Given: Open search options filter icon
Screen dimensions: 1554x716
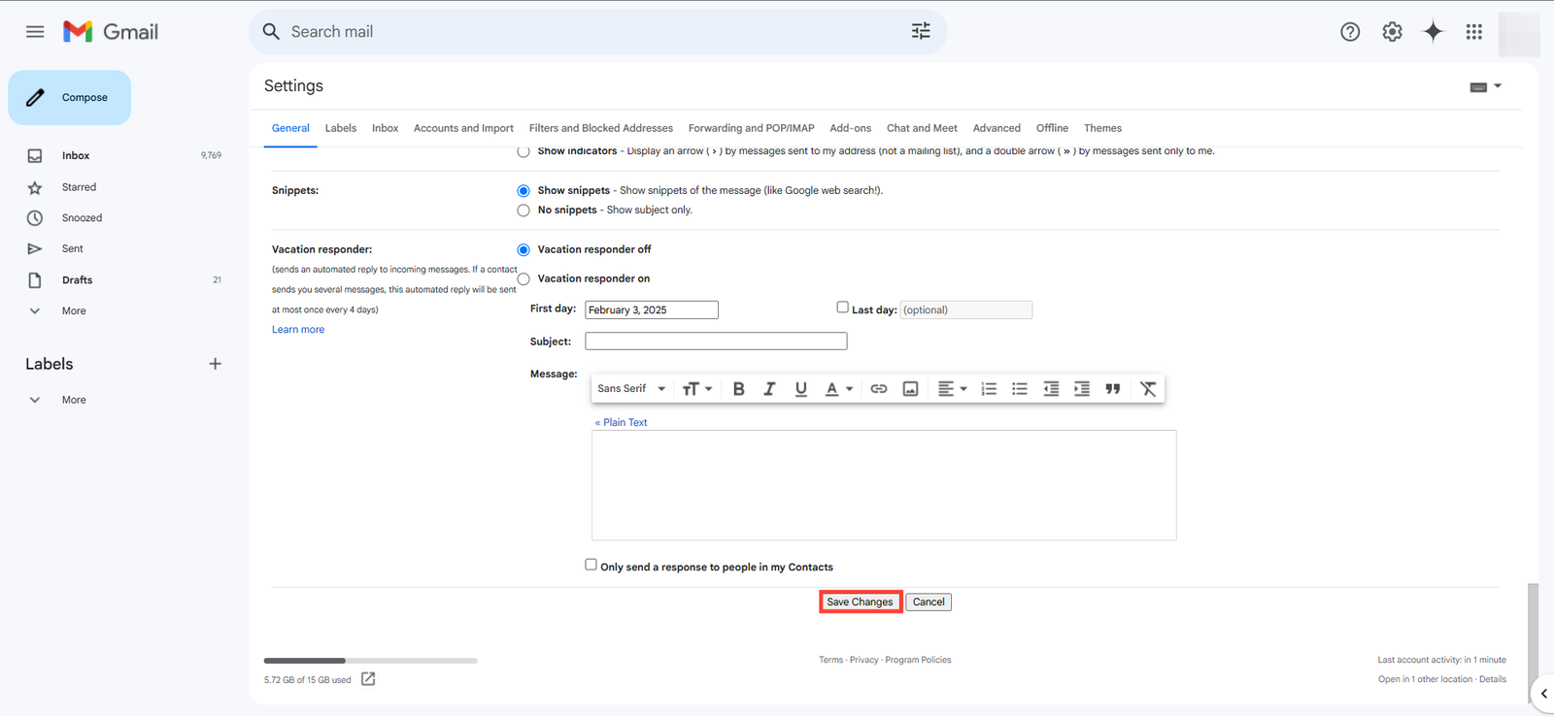Looking at the screenshot, I should [x=921, y=31].
